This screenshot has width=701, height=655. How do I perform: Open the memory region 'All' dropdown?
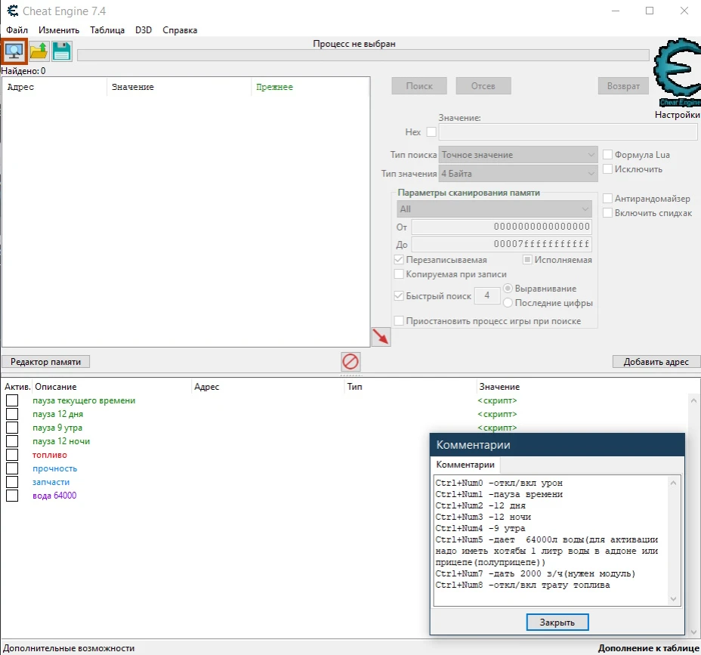[494, 209]
